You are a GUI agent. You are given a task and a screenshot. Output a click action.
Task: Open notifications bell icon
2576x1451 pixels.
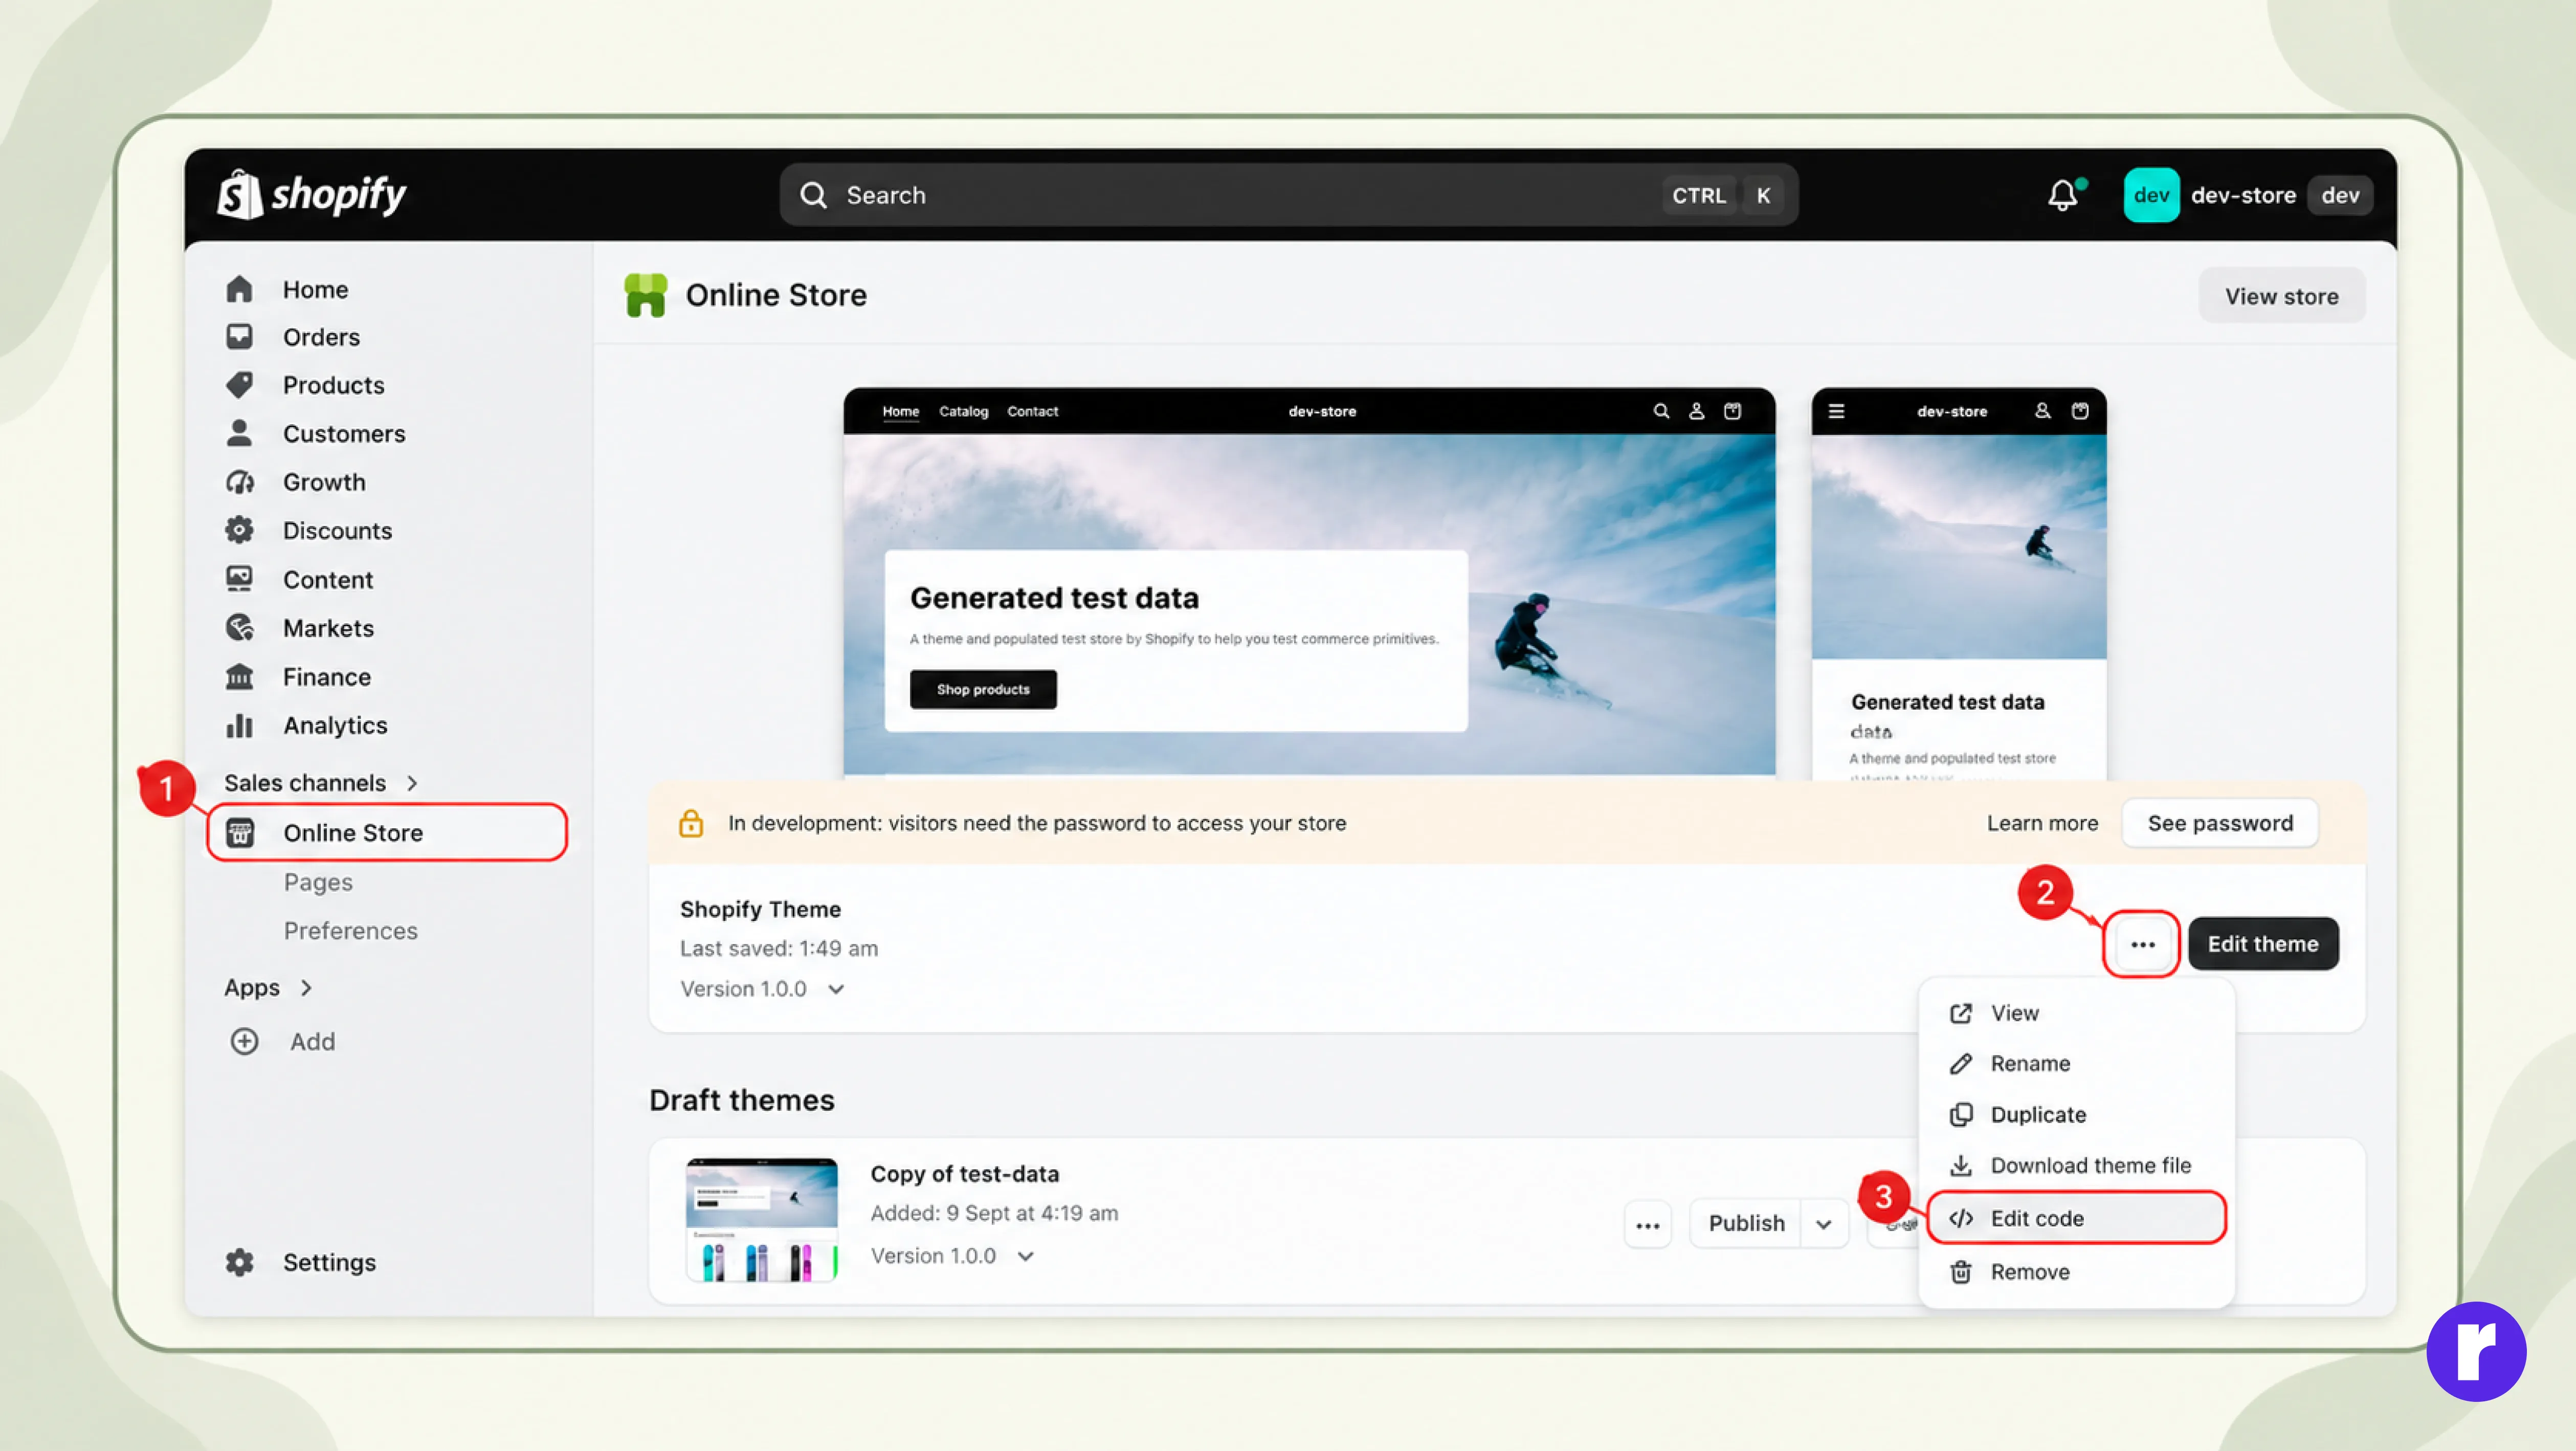point(2064,194)
